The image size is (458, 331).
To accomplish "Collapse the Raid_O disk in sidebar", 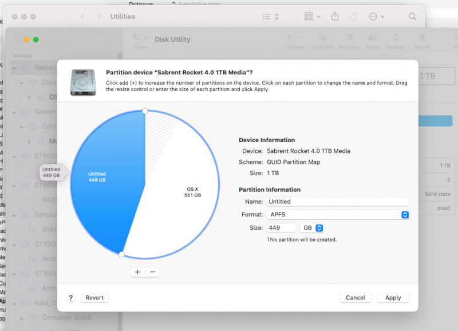I will pos(14,304).
